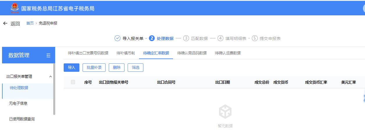Collapse the 数据管理 sidebar menu icon

49,55
